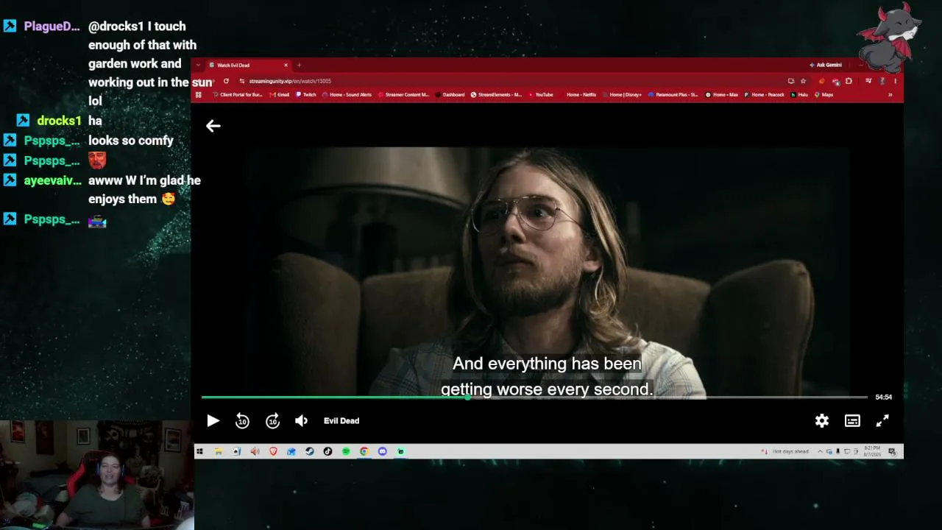Open the red speaker app in the taskbar
The image size is (942, 530).
point(255,451)
